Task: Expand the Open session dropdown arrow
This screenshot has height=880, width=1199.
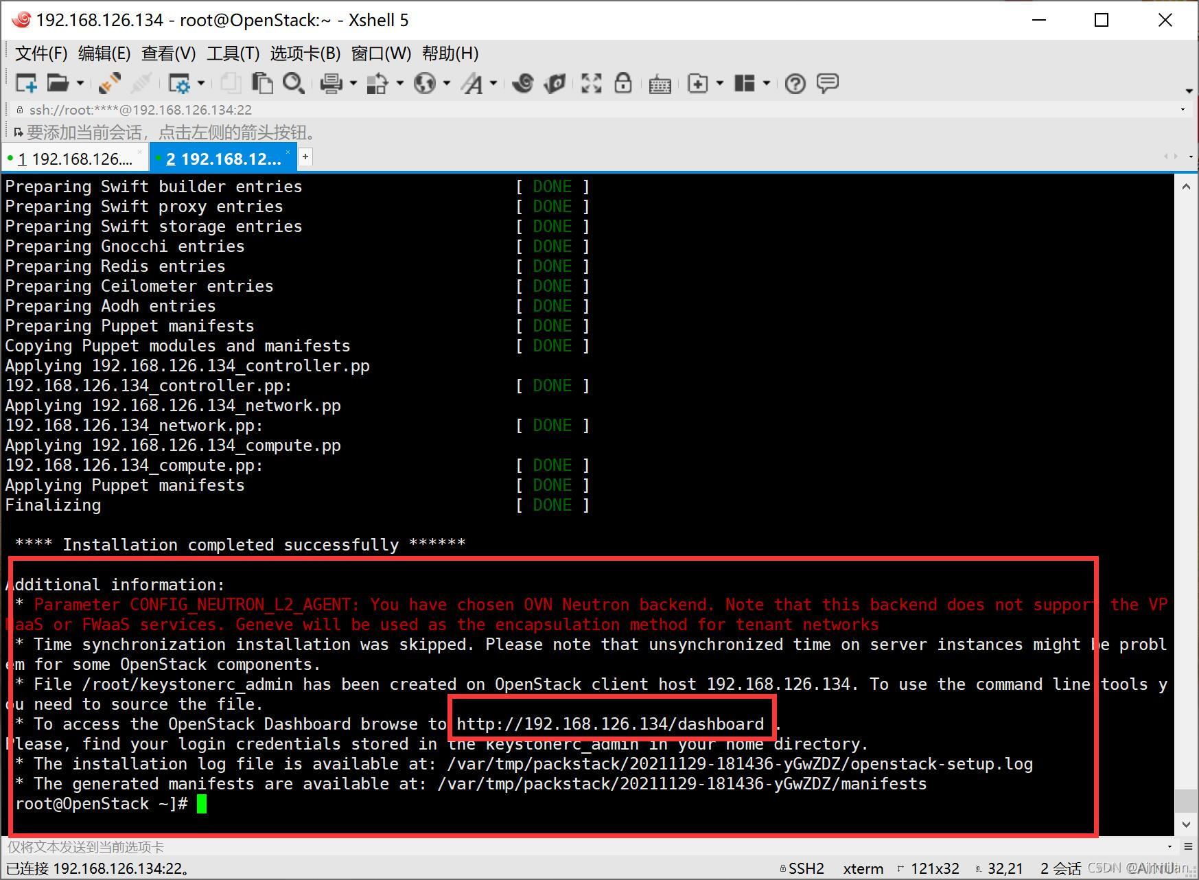Action: (x=80, y=83)
